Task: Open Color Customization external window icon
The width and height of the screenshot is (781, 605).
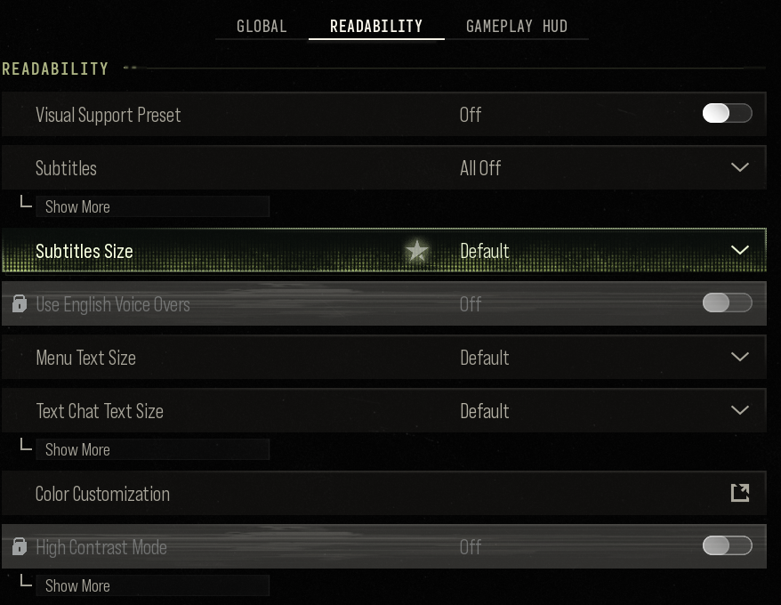Action: coord(740,493)
